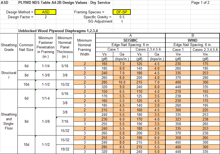Click the Specific Gravity value 0.5

tap(121, 17)
